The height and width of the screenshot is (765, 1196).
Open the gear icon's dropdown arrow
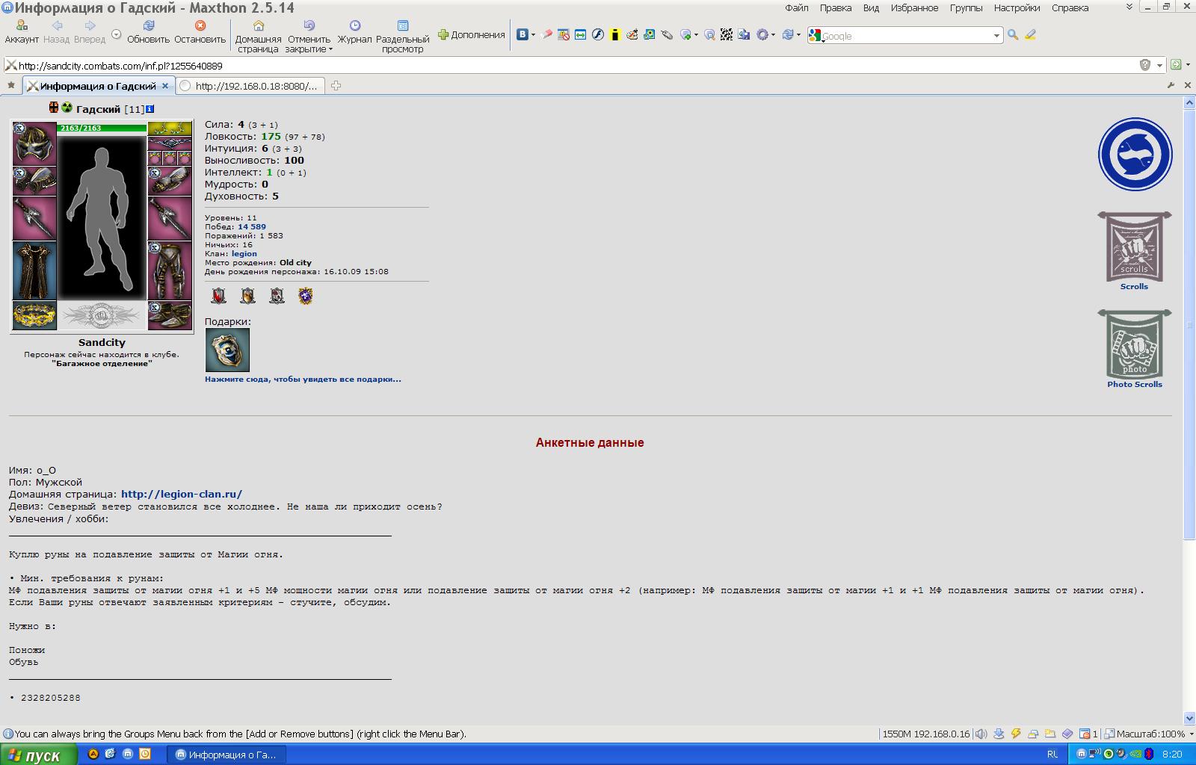coord(774,34)
